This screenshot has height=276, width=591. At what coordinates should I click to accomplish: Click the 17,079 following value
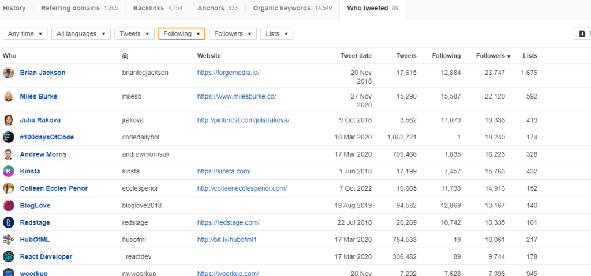(x=450, y=120)
